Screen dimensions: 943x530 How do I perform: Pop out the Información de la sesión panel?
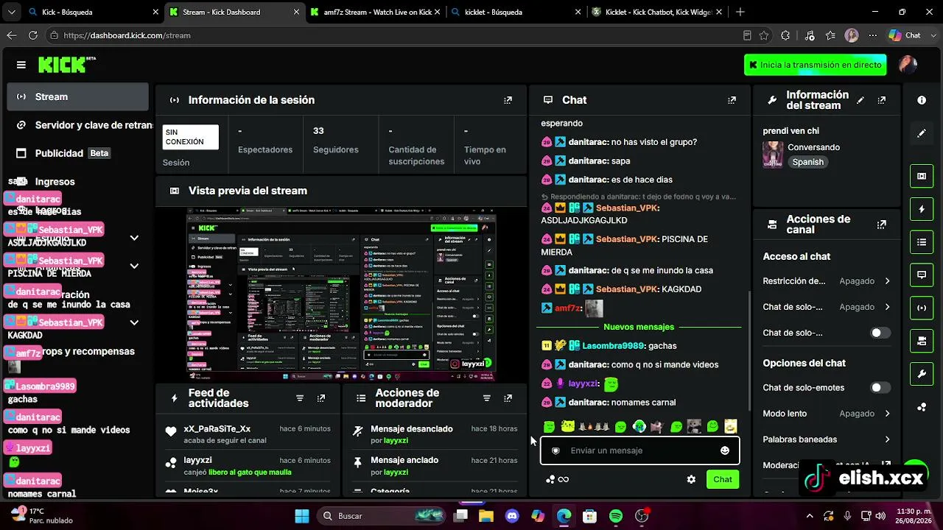pyautogui.click(x=508, y=100)
